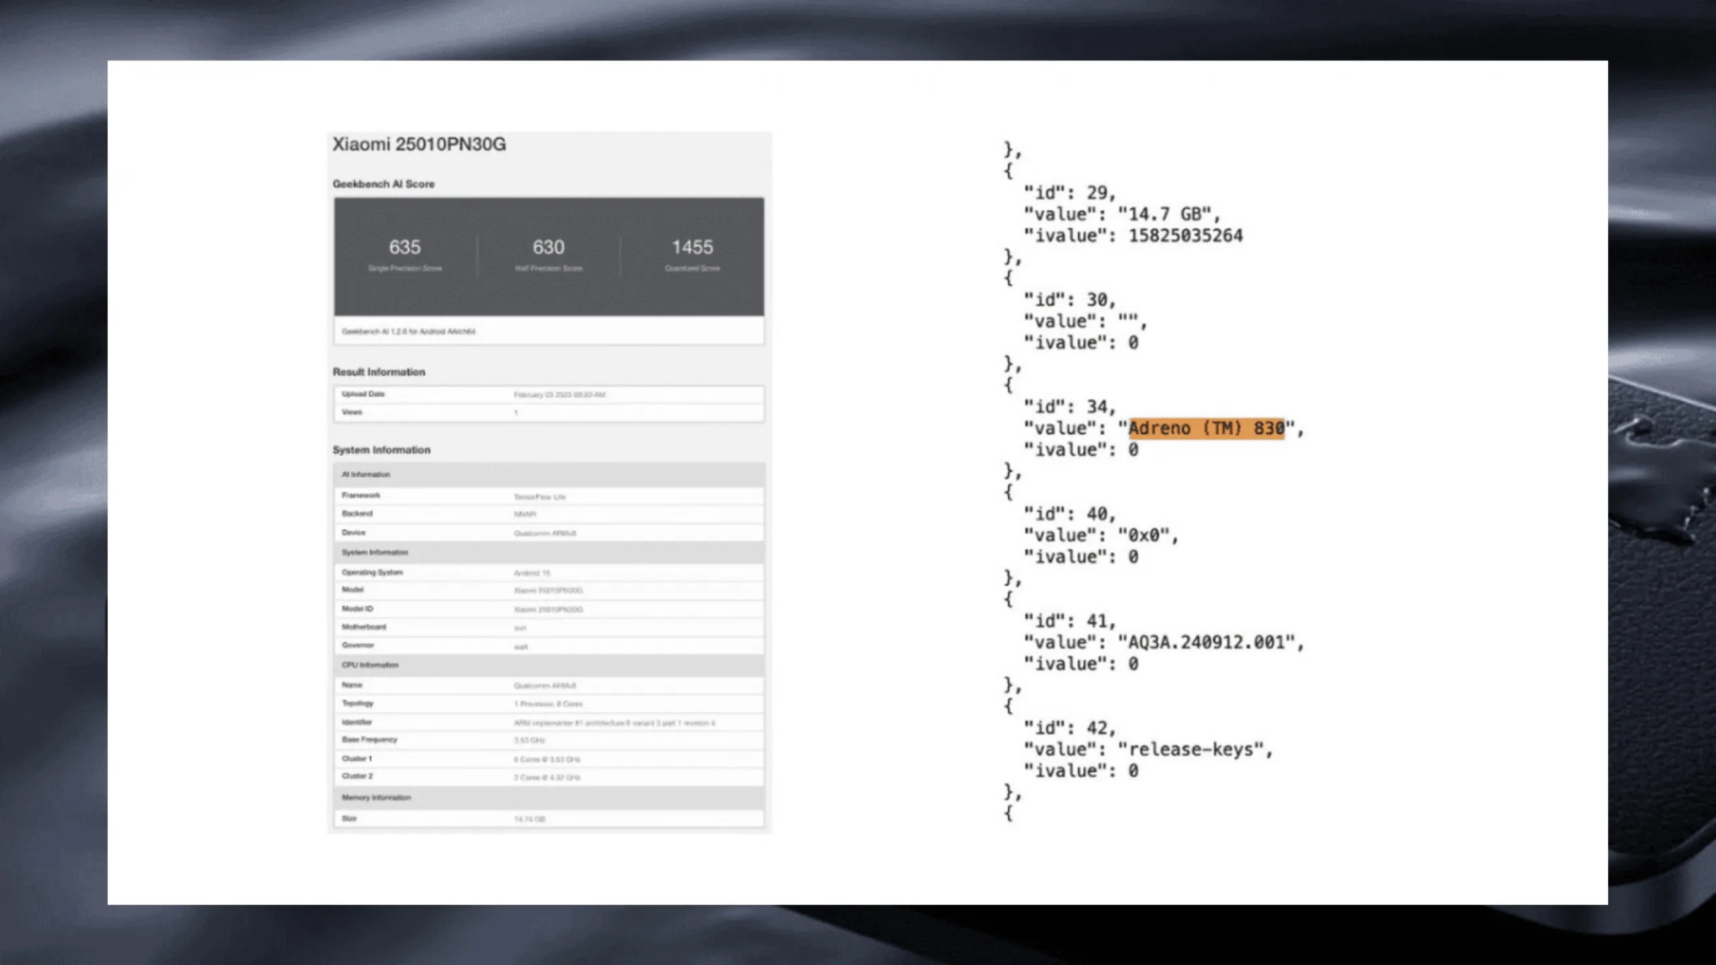Click the 'Cluster 2' row label
The image size is (1716, 965).
tap(357, 776)
